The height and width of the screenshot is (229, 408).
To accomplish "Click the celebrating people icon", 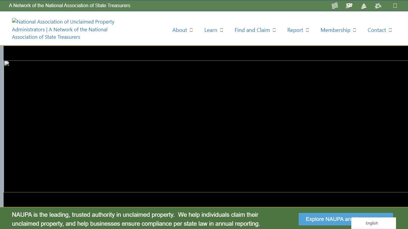I will coord(378,5).
